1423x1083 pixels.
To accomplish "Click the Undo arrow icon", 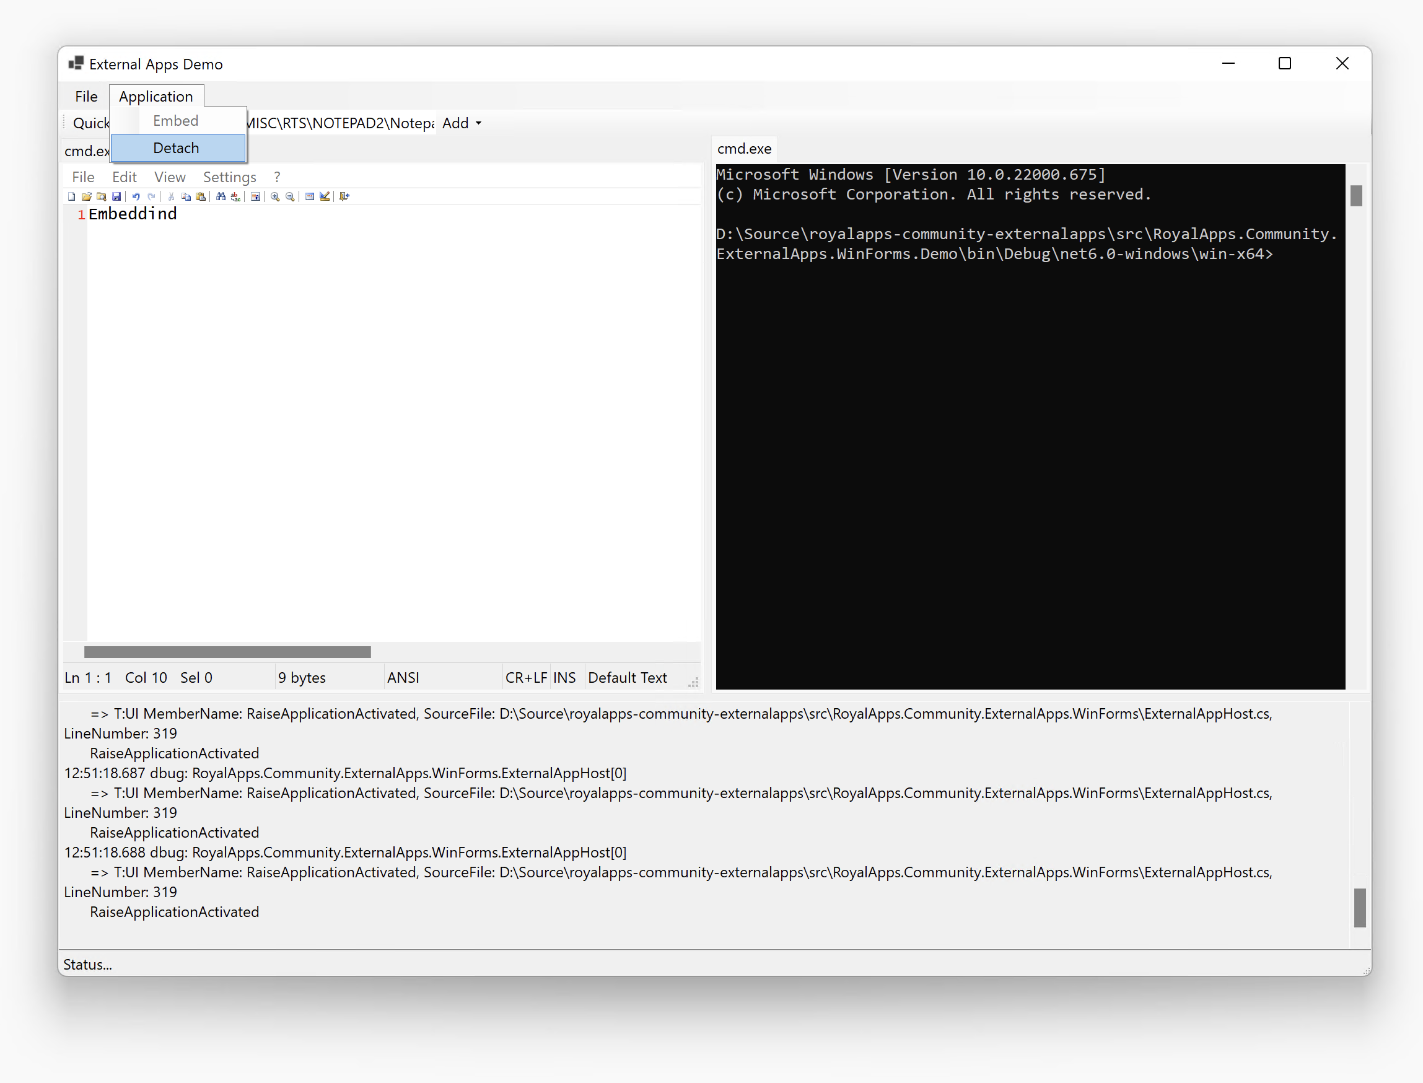I will tap(136, 196).
